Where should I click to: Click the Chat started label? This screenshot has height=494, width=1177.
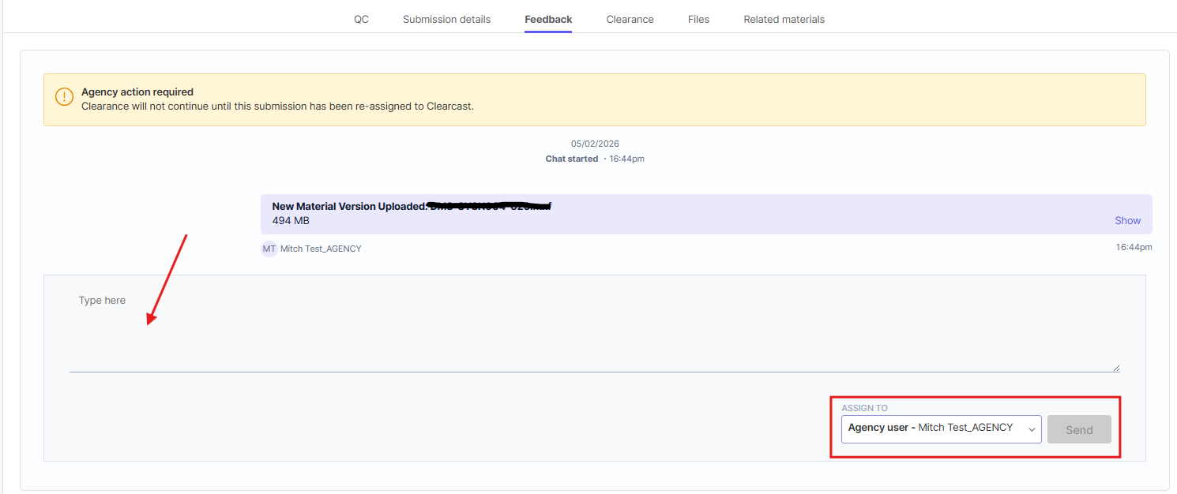[572, 159]
